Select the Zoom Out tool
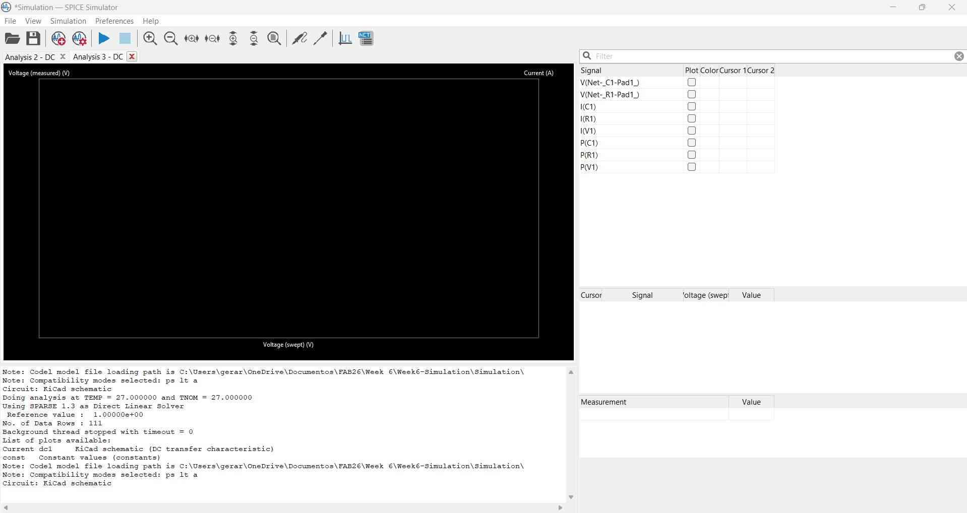The image size is (967, 513). click(170, 38)
